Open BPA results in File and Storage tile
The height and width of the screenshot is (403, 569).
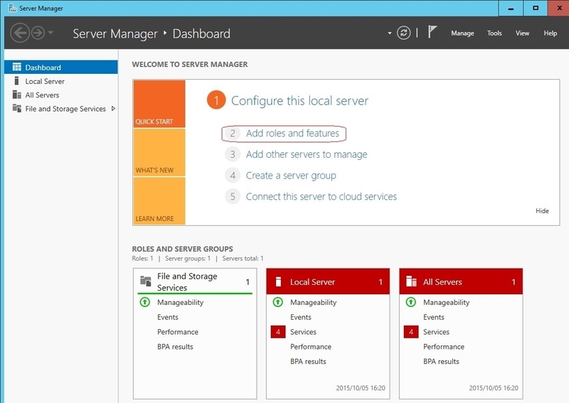tap(175, 347)
